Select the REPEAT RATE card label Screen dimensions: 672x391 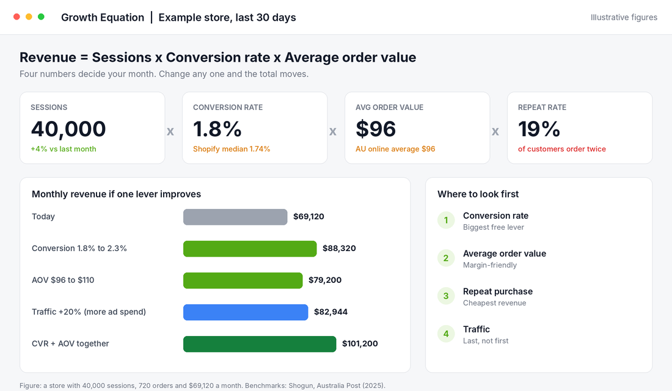pos(542,107)
